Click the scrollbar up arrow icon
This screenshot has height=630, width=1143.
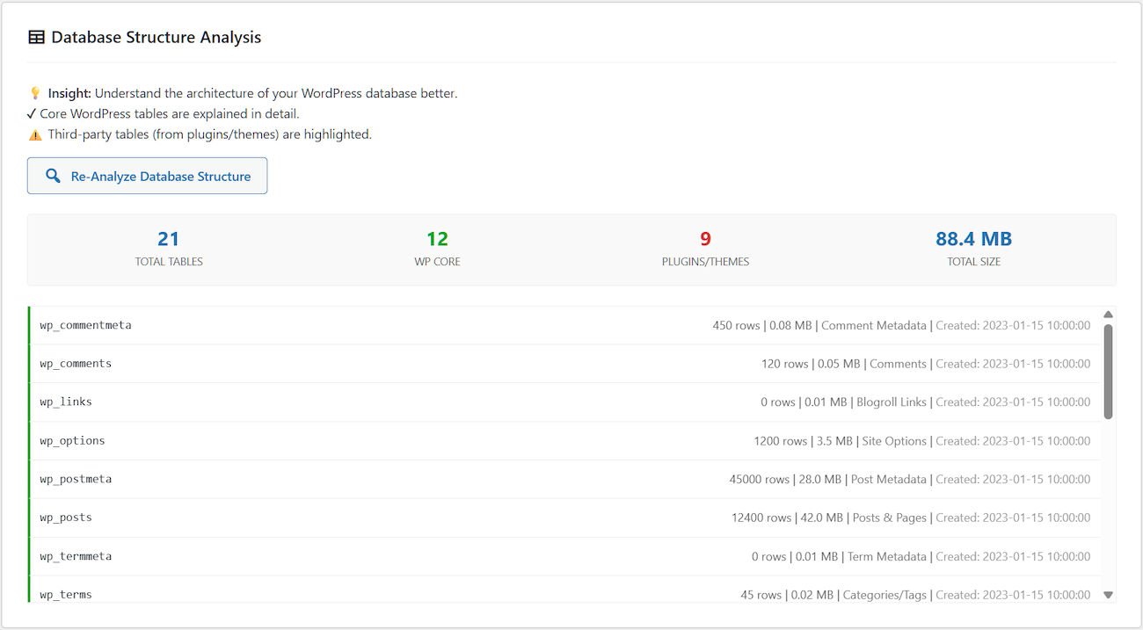[1108, 314]
